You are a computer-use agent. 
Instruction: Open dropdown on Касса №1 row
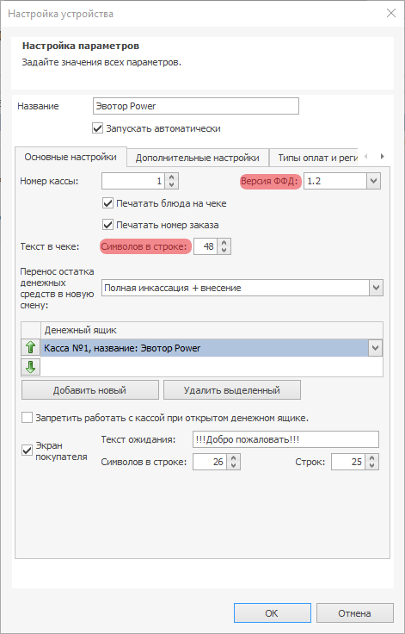click(375, 348)
